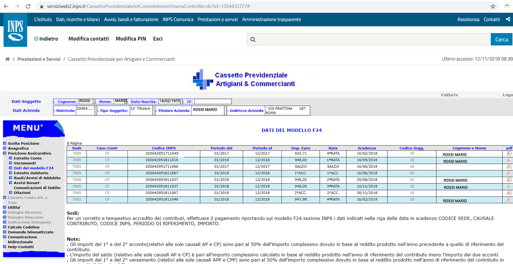Open PDF for the 4ªRATA 16/02/2018 row

[x=509, y=153]
